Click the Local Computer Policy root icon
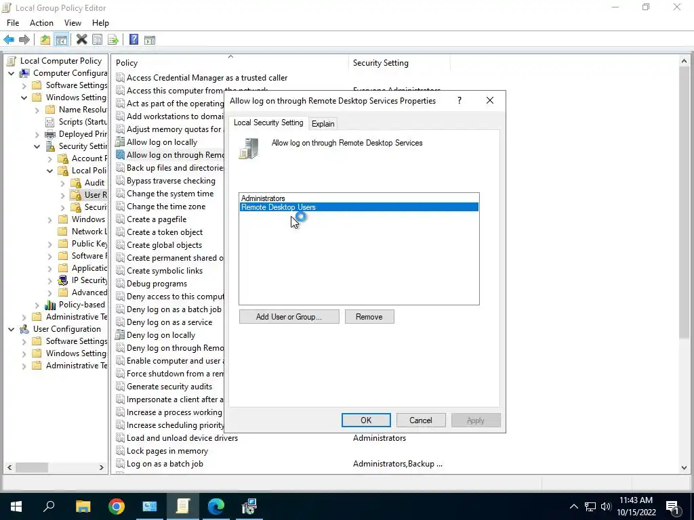This screenshot has height=520, width=694. (x=12, y=61)
